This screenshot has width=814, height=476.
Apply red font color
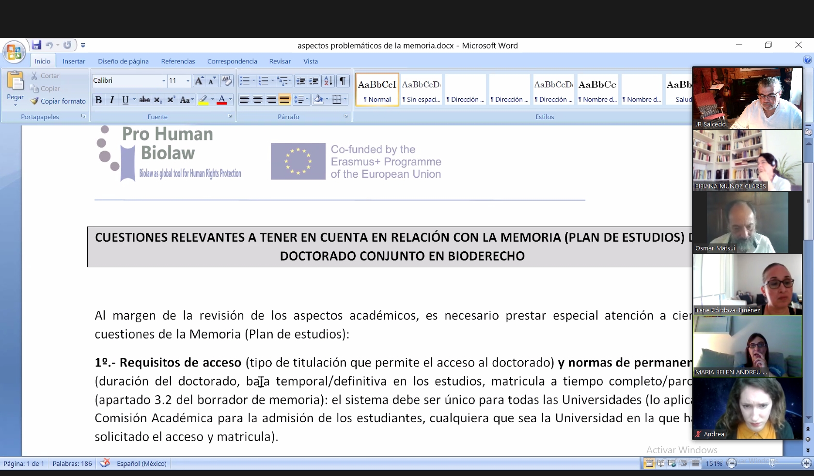point(222,100)
